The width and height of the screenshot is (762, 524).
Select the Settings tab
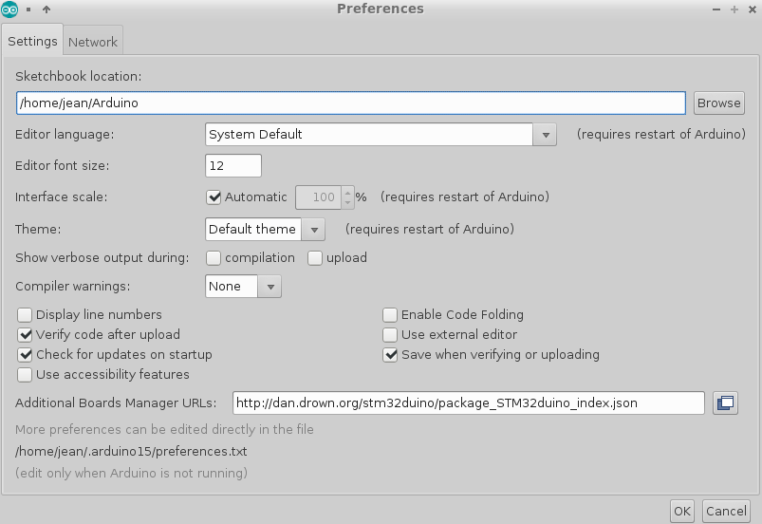pyautogui.click(x=32, y=42)
